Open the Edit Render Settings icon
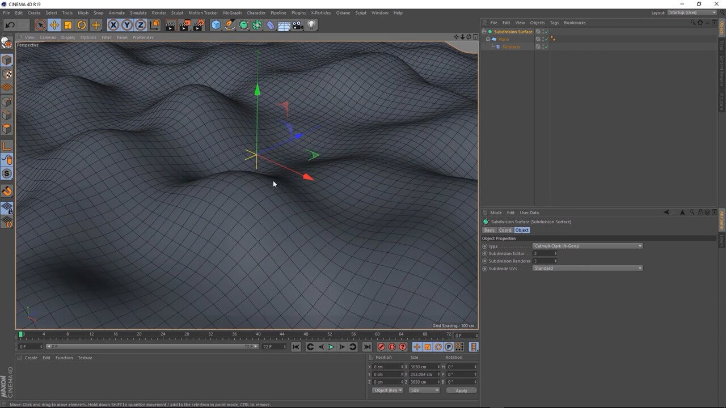This screenshot has width=726, height=408. tap(199, 25)
